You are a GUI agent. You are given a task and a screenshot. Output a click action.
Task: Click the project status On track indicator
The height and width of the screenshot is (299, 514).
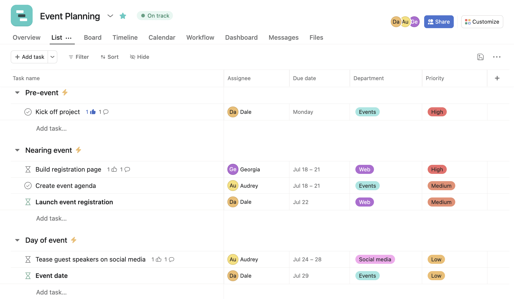pyautogui.click(x=155, y=15)
